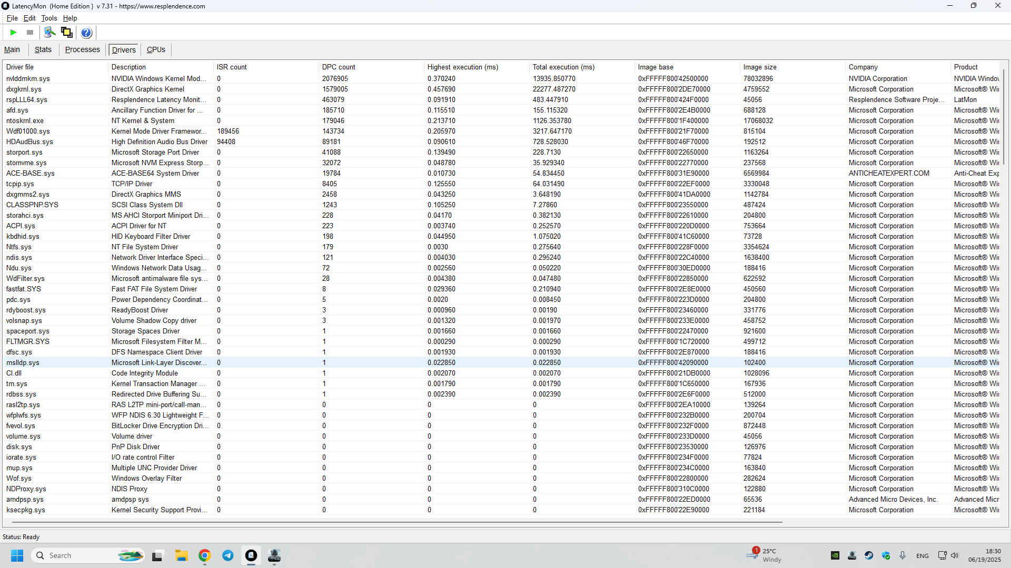Click the NVIDIA tray icon

pos(835,555)
